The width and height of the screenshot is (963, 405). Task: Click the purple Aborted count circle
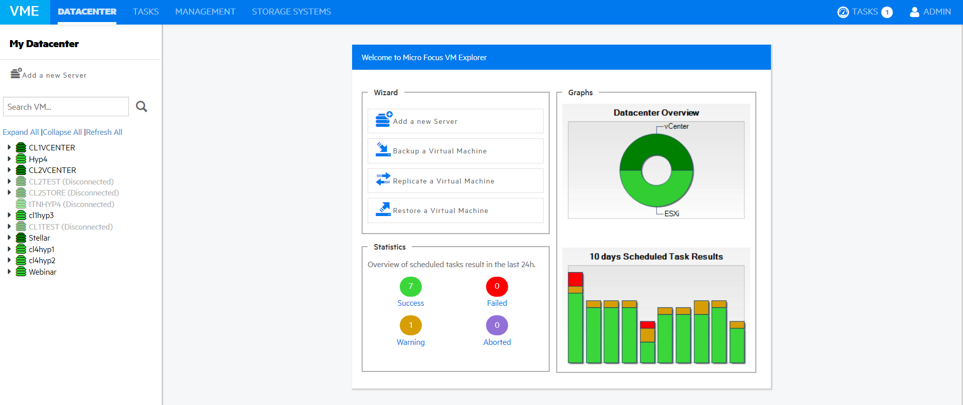(497, 325)
